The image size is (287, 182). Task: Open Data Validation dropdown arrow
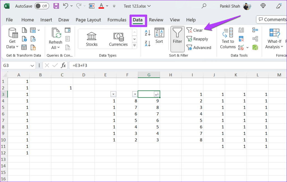coord(247,48)
